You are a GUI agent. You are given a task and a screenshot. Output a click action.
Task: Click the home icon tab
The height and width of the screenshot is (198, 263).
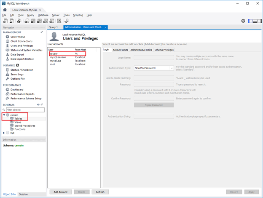[x=5, y=10]
